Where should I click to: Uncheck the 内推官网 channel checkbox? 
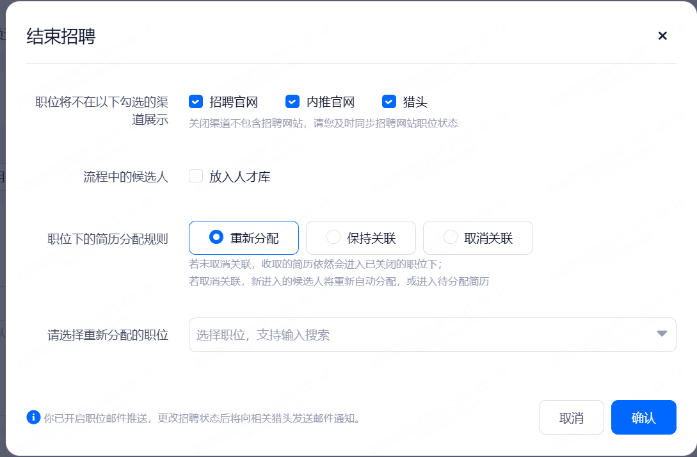point(292,102)
